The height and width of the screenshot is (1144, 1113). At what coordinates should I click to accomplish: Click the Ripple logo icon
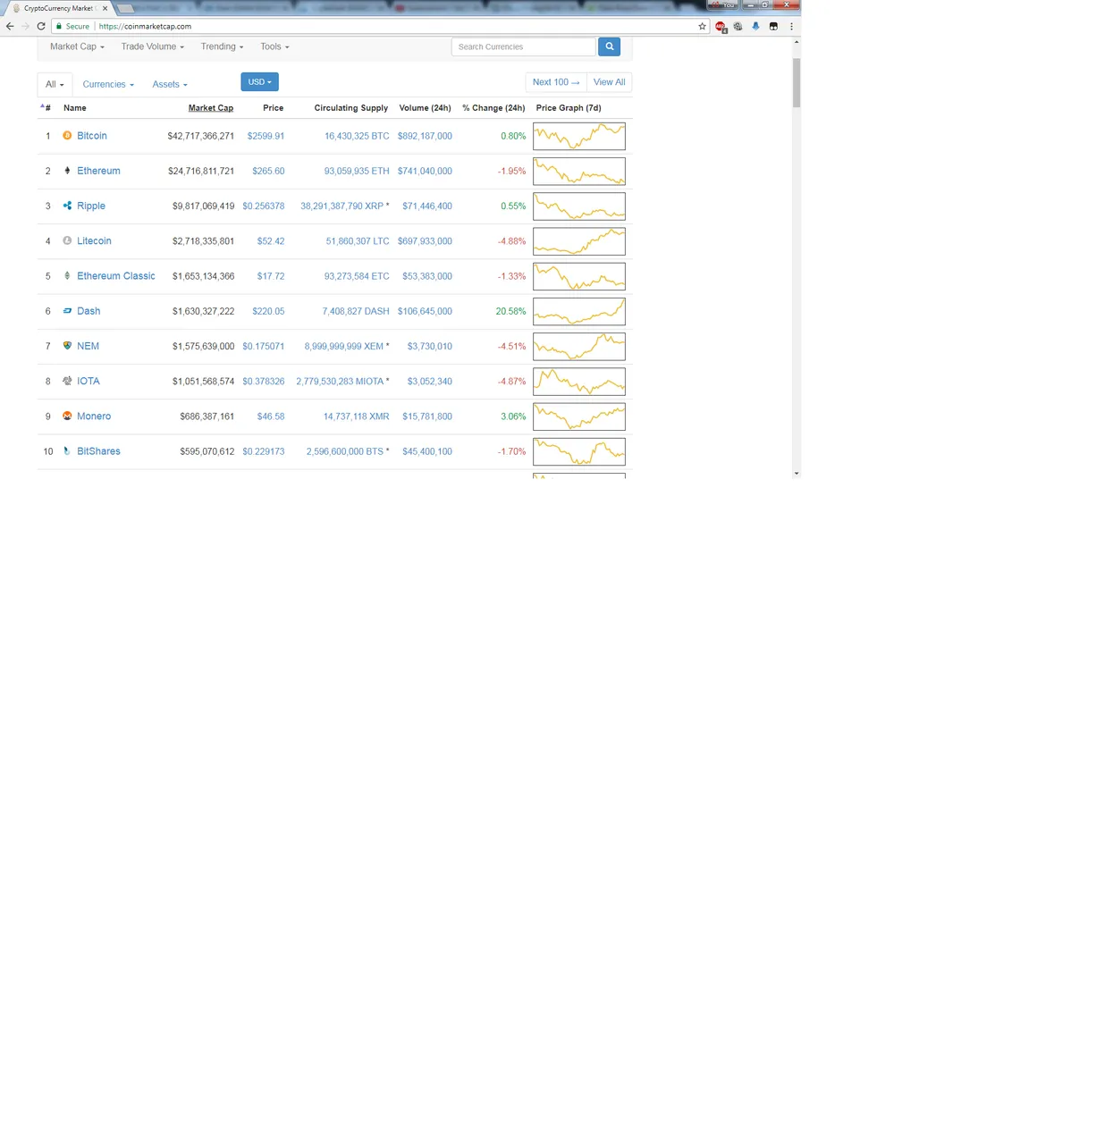pos(67,206)
